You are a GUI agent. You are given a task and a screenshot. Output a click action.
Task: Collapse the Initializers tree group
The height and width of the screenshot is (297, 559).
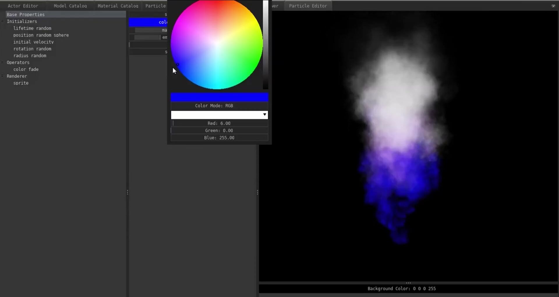(x=2, y=21)
